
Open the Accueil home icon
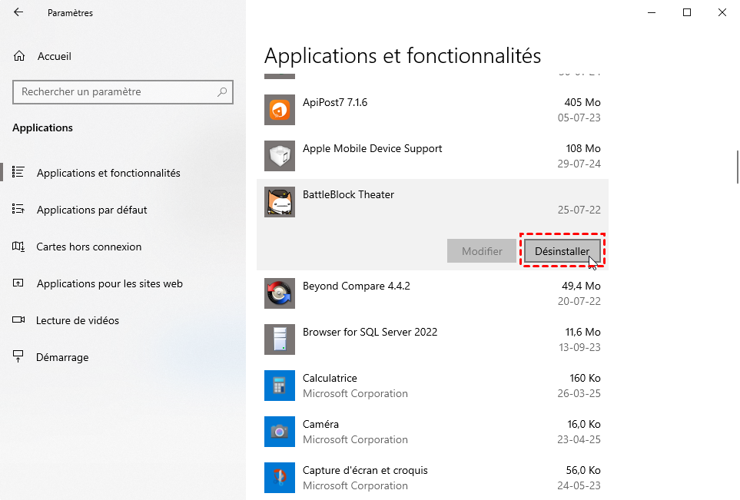tap(19, 56)
